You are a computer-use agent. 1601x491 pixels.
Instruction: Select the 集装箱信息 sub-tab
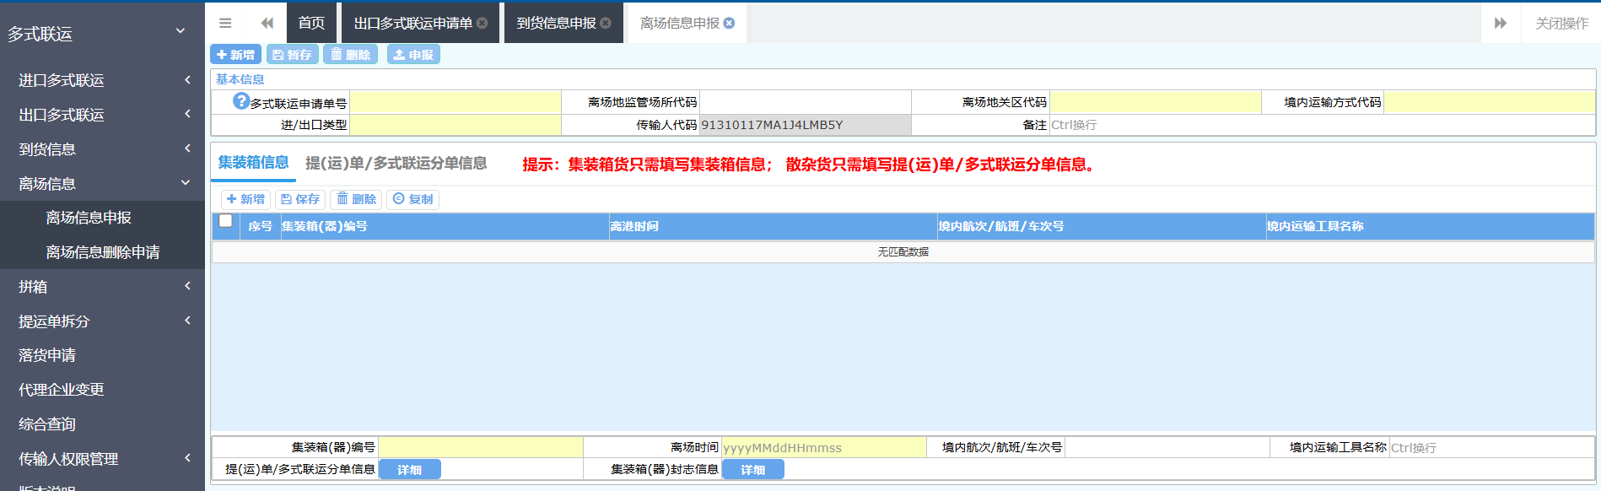(253, 163)
